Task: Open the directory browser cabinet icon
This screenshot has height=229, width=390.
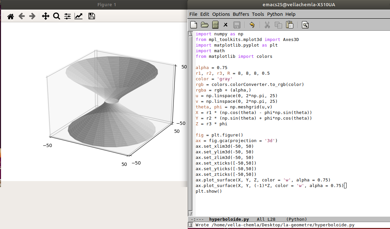Action: pyautogui.click(x=215, y=25)
